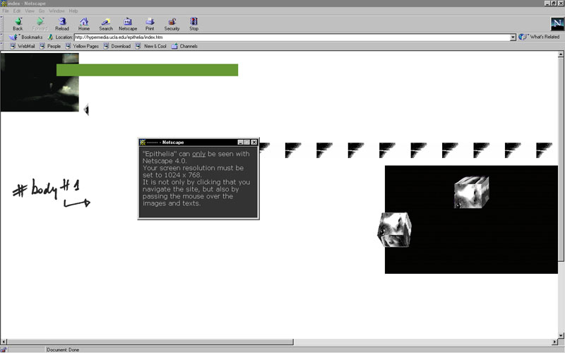The width and height of the screenshot is (565, 353).
Task: Go to the Home page
Action: coord(84,24)
